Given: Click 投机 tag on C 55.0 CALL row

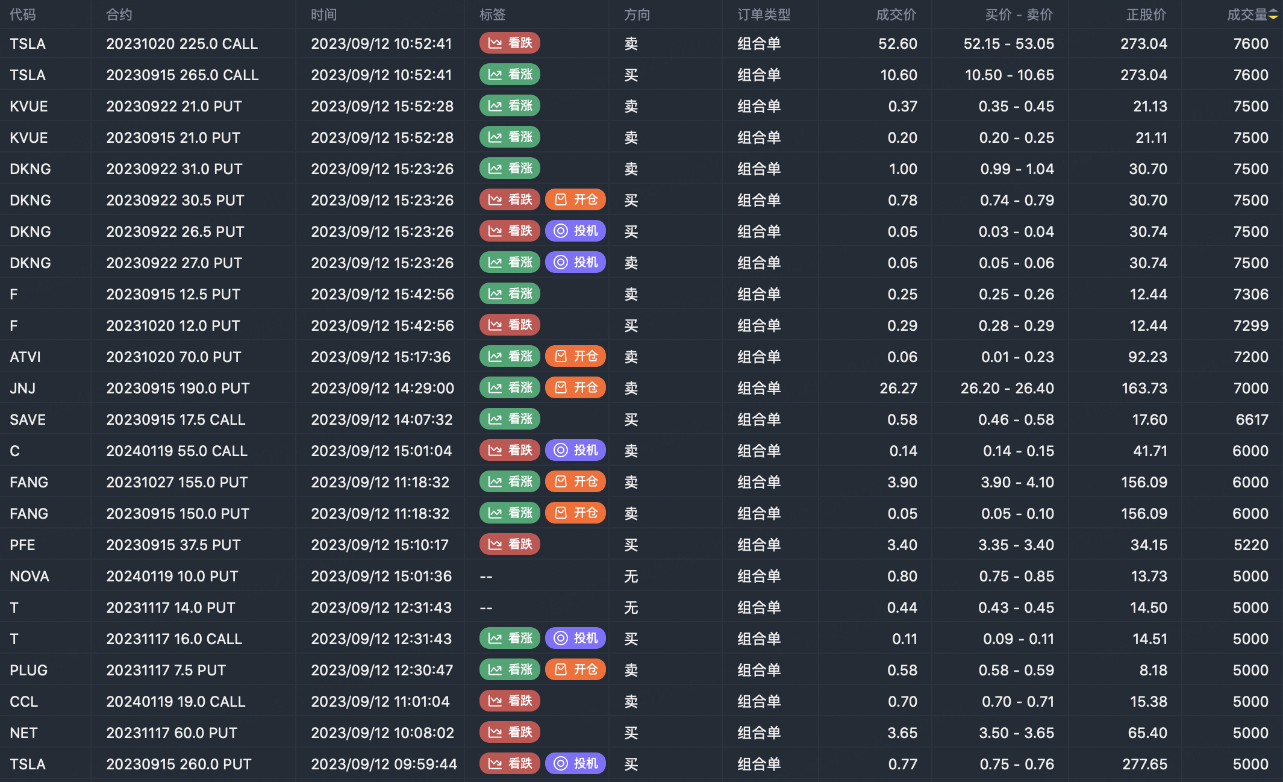Looking at the screenshot, I should (575, 451).
